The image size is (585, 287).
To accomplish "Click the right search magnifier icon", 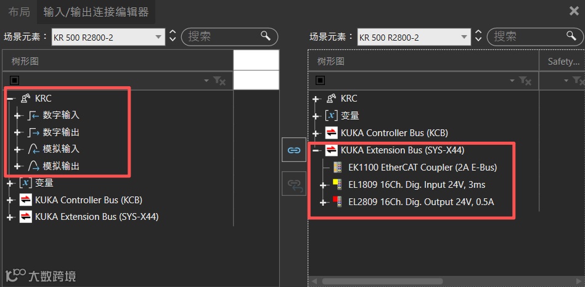I will pos(571,36).
